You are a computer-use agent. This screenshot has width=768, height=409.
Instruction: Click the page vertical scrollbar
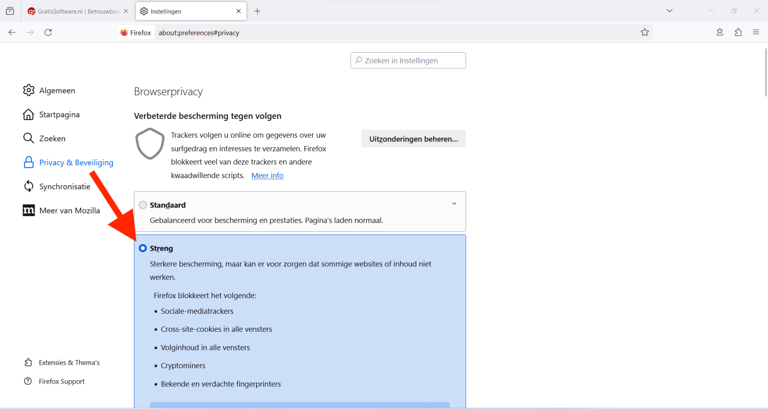pyautogui.click(x=766, y=72)
